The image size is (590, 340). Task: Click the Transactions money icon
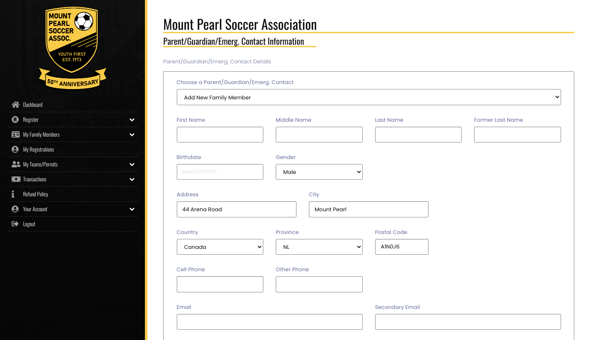(x=16, y=179)
